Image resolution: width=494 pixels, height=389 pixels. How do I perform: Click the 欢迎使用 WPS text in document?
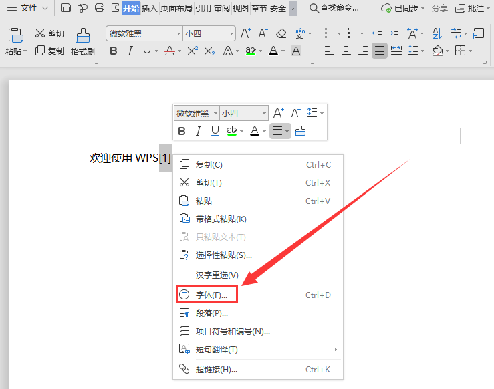click(124, 158)
